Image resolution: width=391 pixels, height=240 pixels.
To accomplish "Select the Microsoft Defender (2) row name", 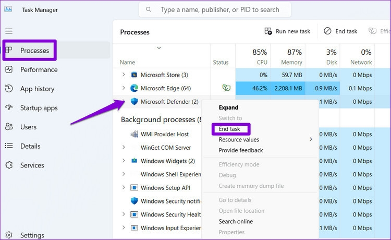I will 169,102.
